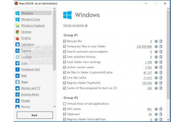Click info icon for Recycle Bin row
184x122 pixels.
click(x=156, y=41)
